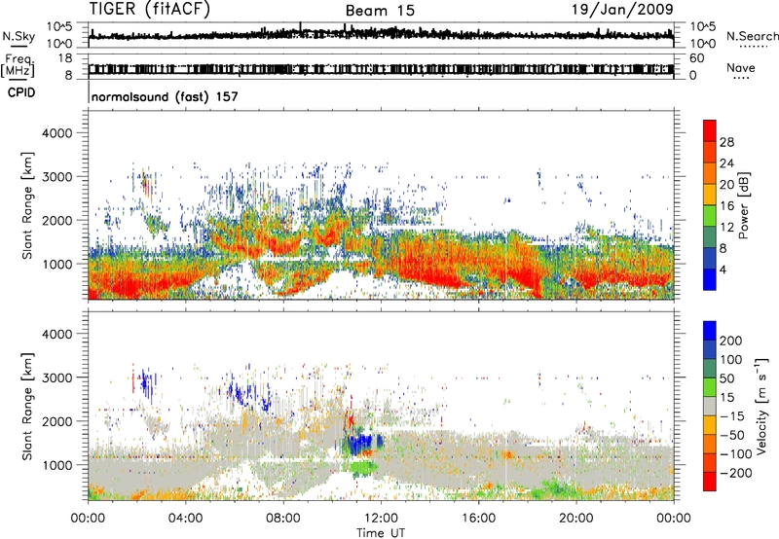Click the blue bottom of the Power color bar
779x539 pixels.
(x=710, y=279)
